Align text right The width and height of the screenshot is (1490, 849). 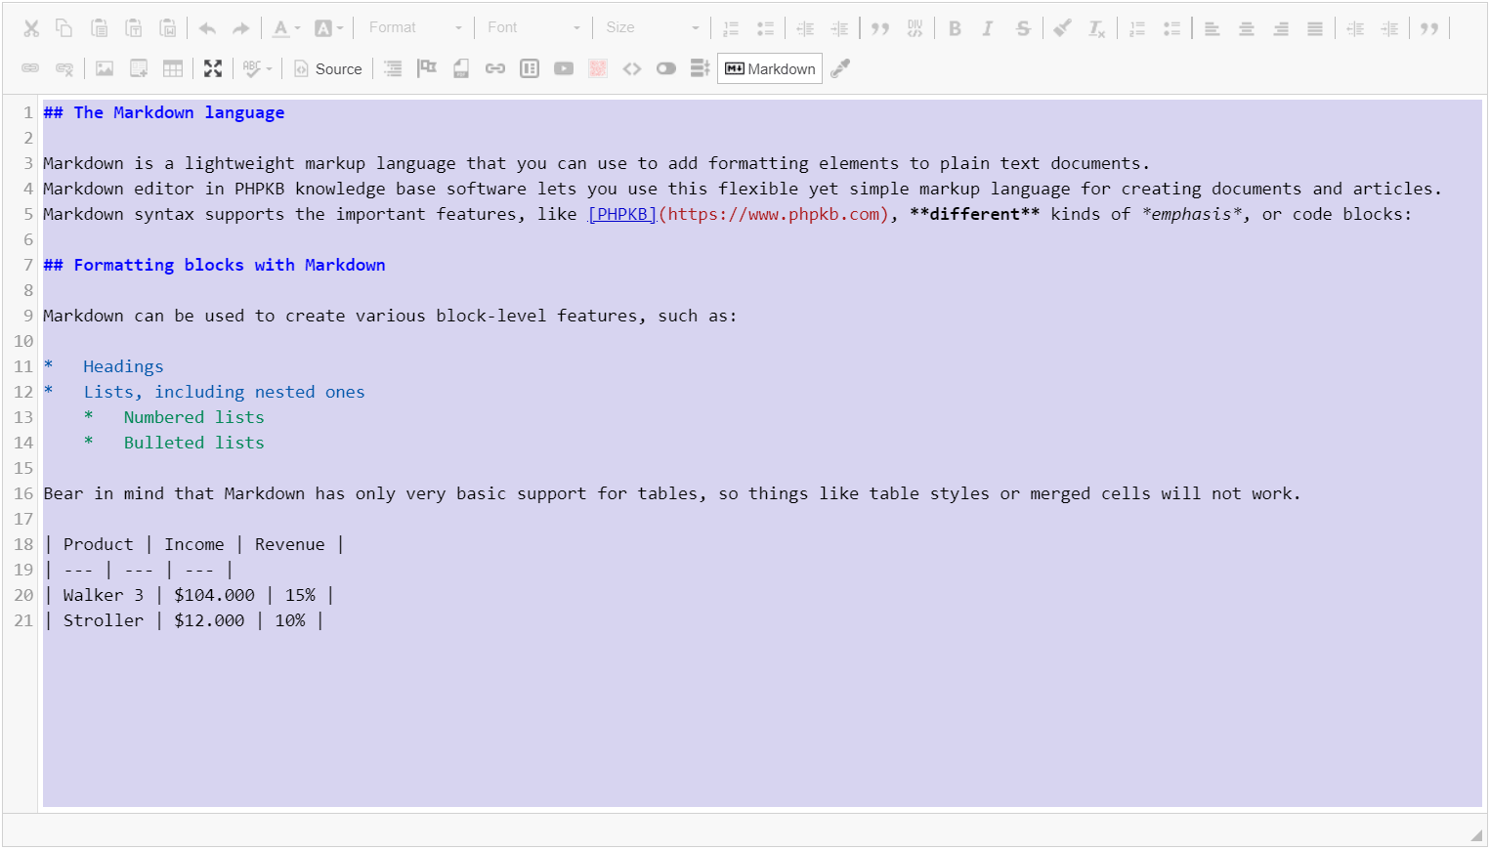[x=1281, y=28]
